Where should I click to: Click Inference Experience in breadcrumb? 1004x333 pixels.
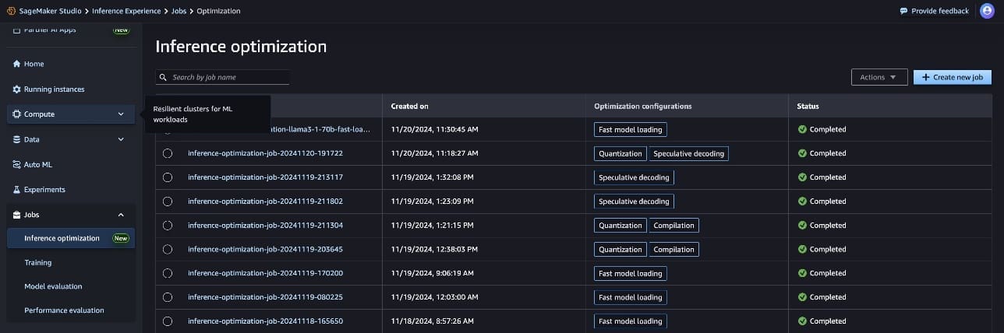click(125, 11)
